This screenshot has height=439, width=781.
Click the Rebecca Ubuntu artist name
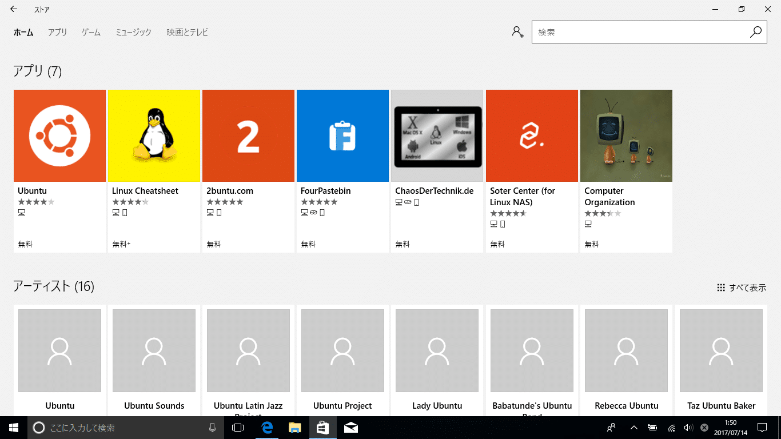click(x=627, y=406)
